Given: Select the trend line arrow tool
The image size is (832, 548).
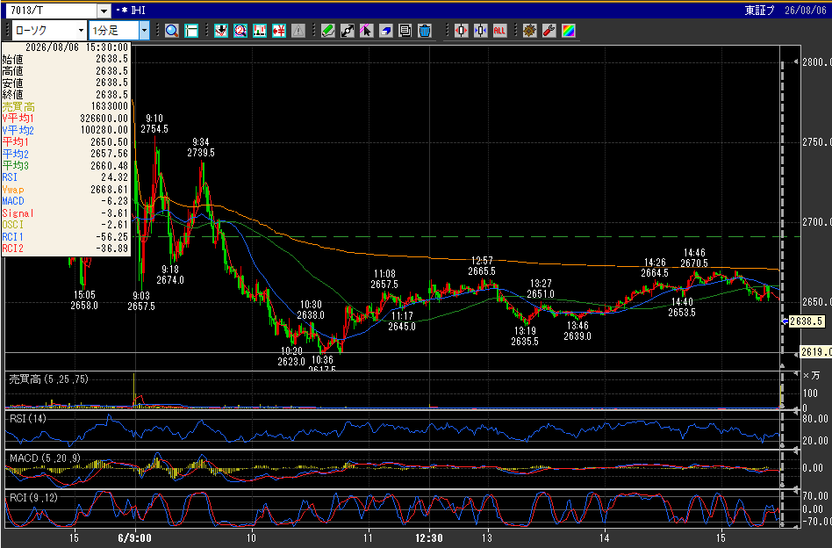Looking at the screenshot, I should tap(347, 31).
